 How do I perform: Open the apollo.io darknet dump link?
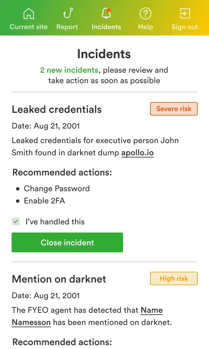click(137, 152)
